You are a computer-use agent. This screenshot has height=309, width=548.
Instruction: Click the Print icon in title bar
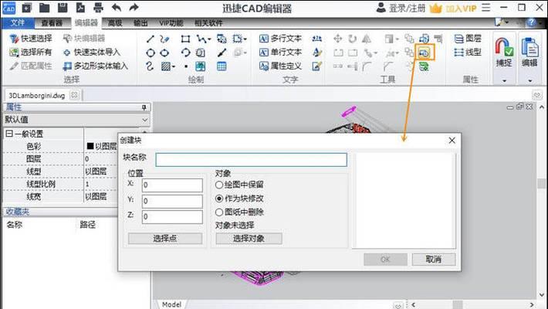pos(98,8)
